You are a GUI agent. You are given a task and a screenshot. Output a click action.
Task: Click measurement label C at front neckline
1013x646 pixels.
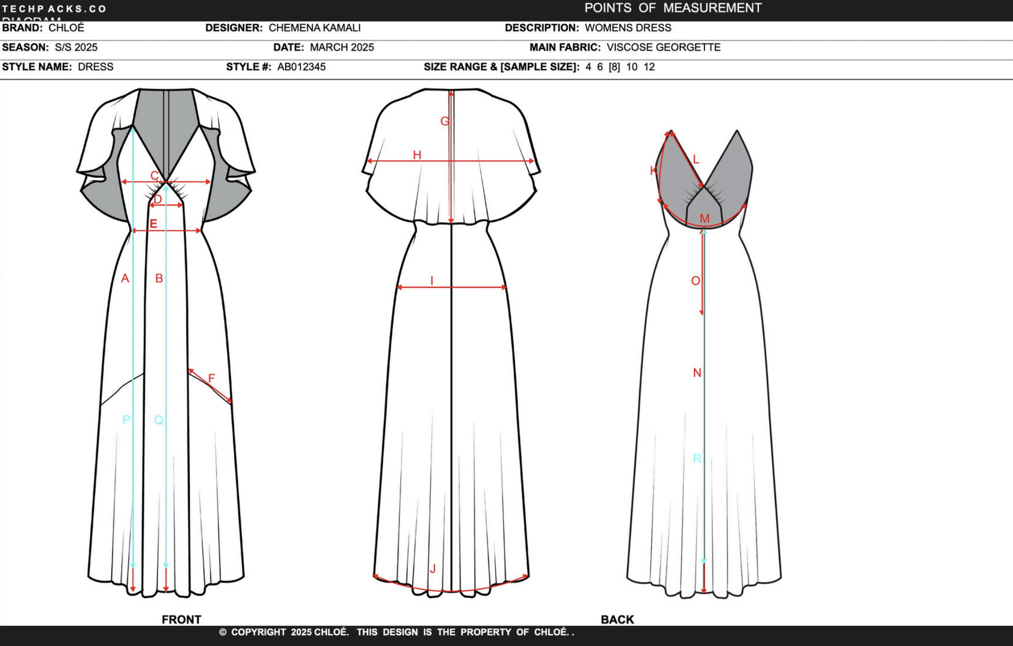click(155, 176)
